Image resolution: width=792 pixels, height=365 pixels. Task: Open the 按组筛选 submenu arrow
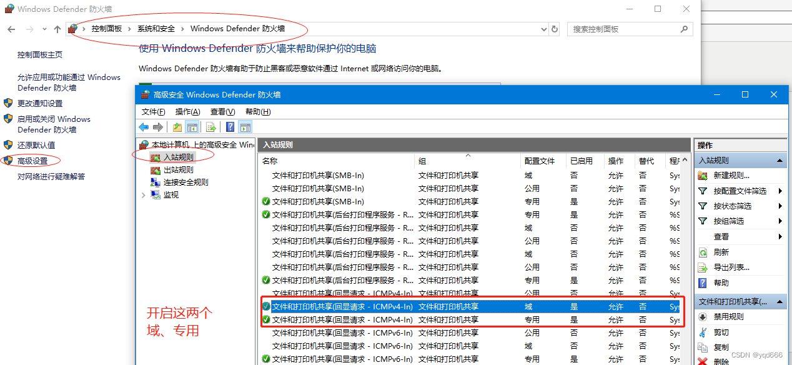(780, 221)
